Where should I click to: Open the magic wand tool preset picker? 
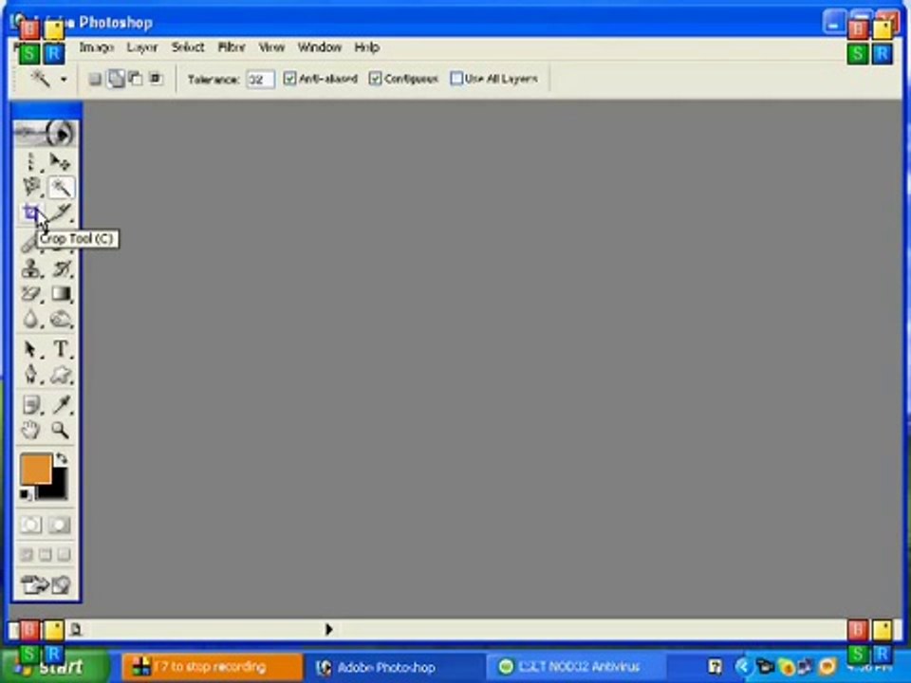(x=64, y=80)
